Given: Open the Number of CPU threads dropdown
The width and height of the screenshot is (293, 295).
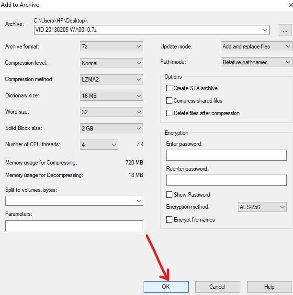Looking at the screenshot, I should 99,145.
